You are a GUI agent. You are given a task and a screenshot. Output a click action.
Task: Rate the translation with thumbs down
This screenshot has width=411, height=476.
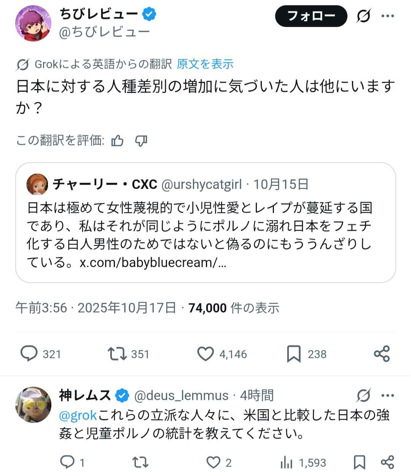(x=141, y=141)
